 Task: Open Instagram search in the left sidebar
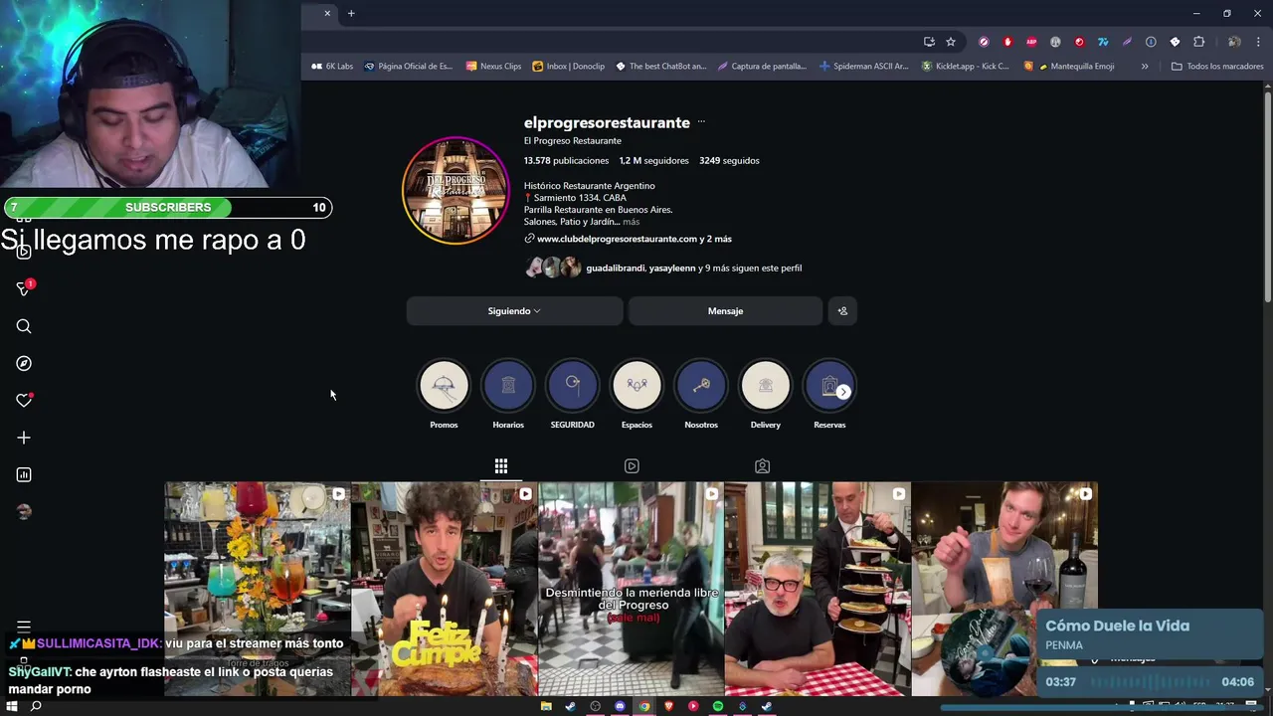click(24, 326)
